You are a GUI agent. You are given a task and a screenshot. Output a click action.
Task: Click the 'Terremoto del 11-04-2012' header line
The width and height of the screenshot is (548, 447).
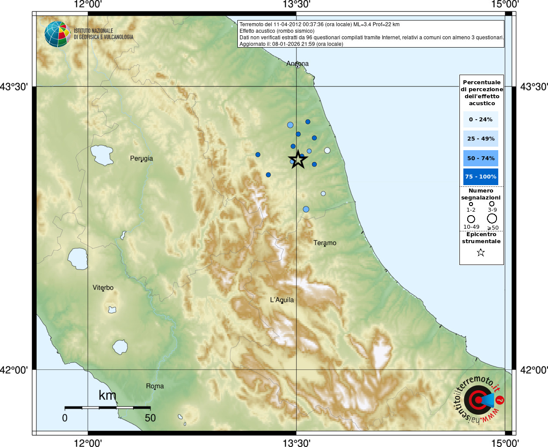(x=319, y=24)
